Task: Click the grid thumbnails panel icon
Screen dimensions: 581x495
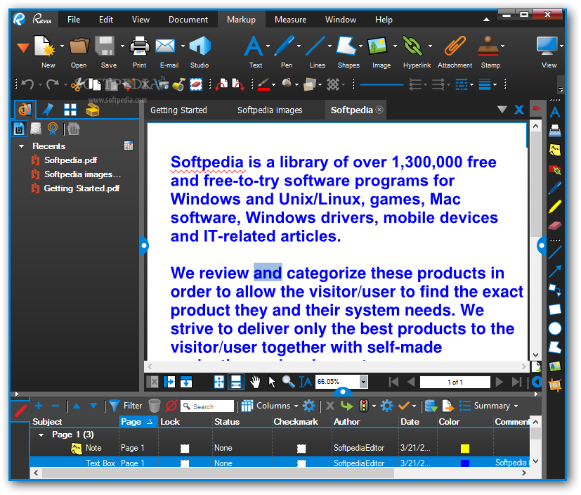Action: (70, 110)
